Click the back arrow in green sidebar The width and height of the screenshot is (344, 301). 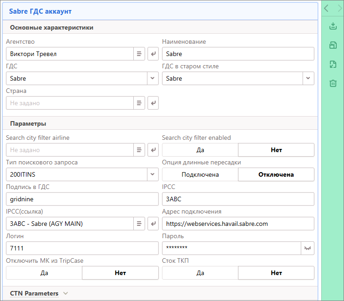point(326,8)
